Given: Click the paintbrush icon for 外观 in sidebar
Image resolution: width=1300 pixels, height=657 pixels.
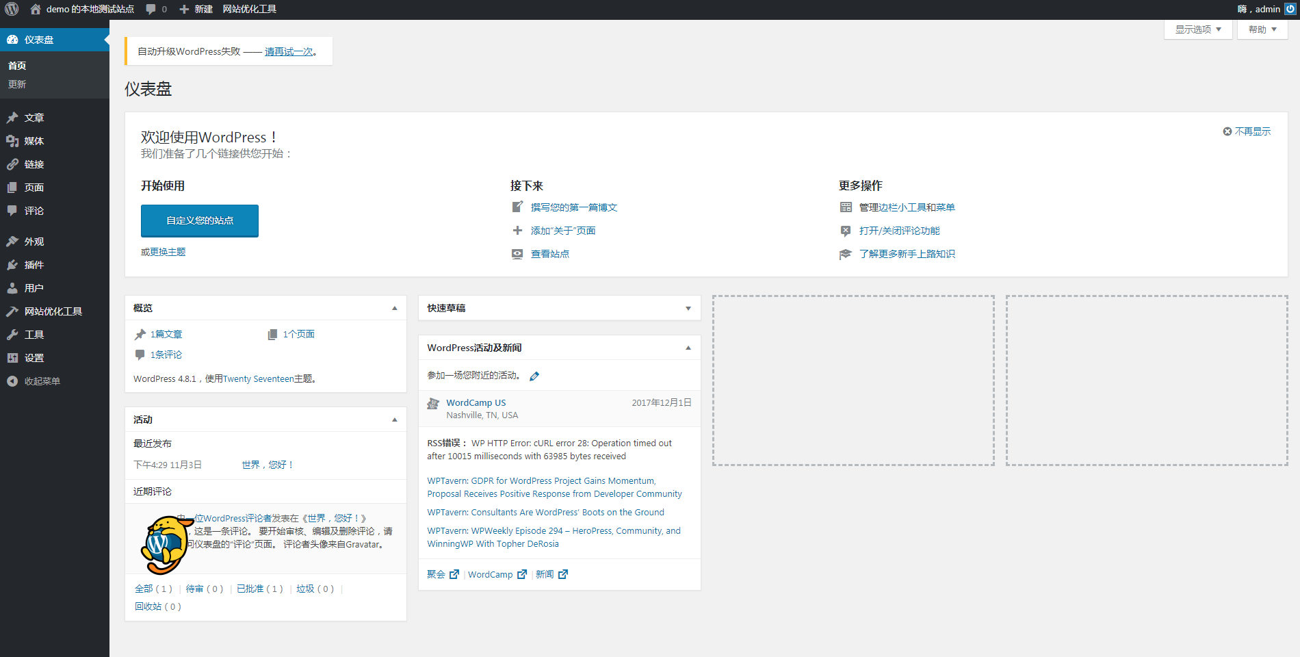Looking at the screenshot, I should tap(12, 242).
